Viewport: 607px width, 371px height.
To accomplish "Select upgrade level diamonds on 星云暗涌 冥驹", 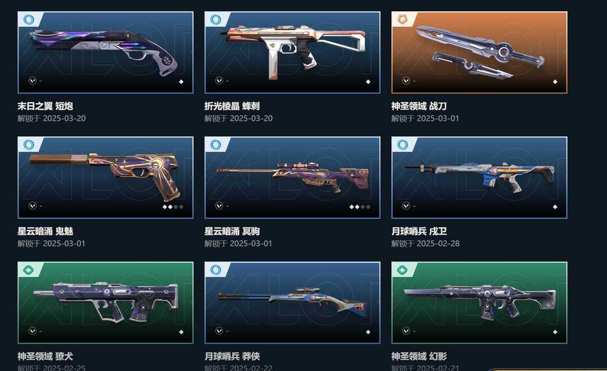I will (x=360, y=207).
